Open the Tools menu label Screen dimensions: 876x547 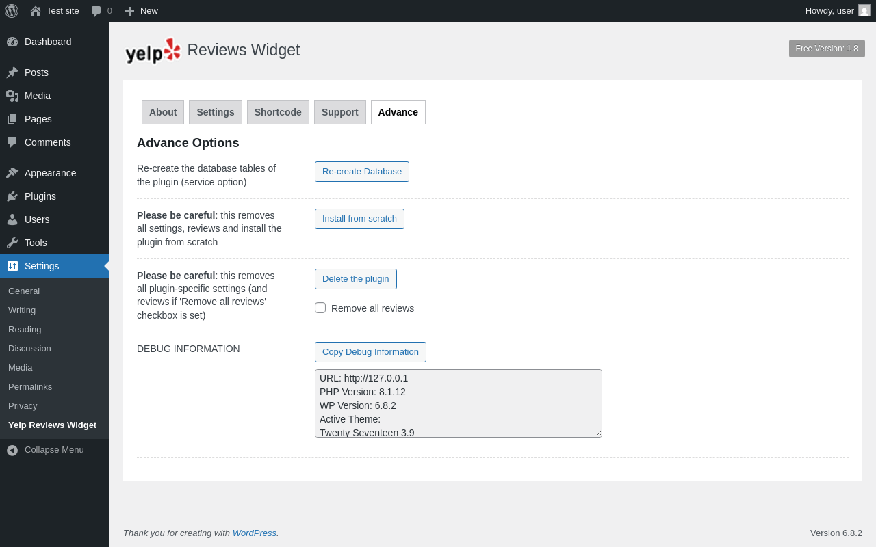(x=36, y=243)
